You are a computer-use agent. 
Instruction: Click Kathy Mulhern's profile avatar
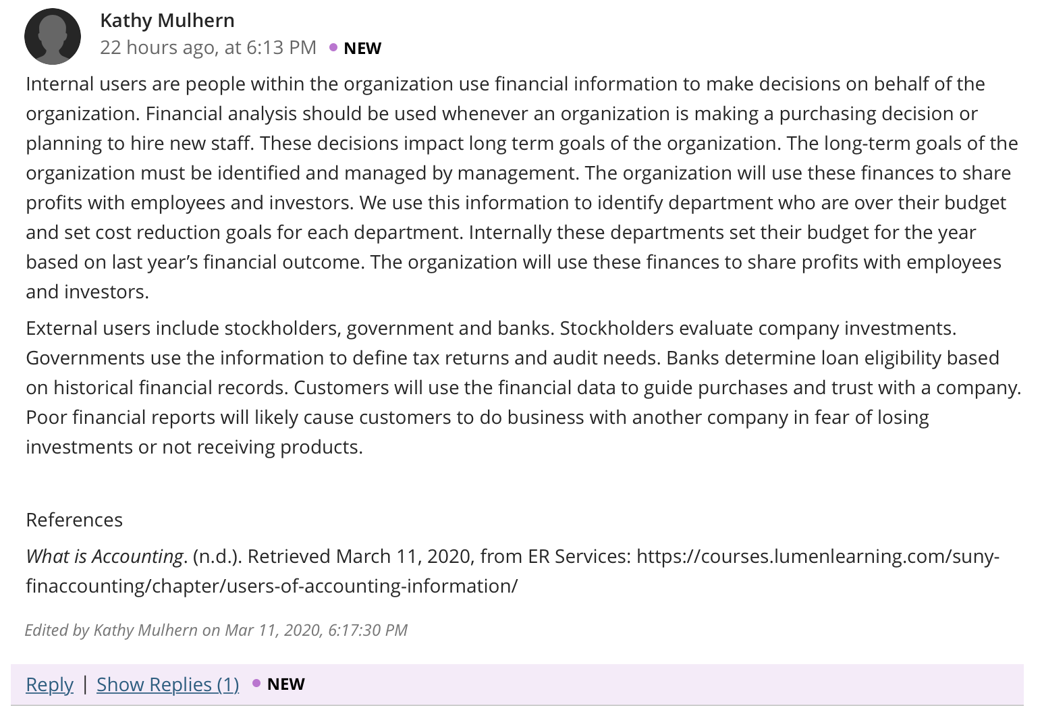click(x=53, y=36)
